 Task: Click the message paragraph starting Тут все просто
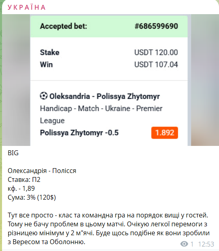click(109, 228)
